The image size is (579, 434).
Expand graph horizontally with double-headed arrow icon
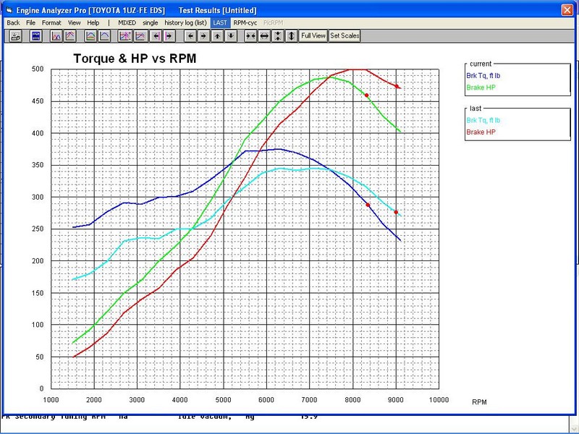pos(264,35)
